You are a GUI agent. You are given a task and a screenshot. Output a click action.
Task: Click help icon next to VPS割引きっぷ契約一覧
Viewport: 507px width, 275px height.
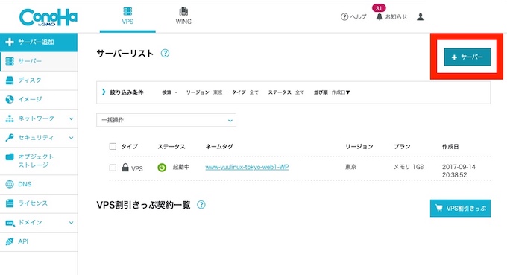point(201,205)
